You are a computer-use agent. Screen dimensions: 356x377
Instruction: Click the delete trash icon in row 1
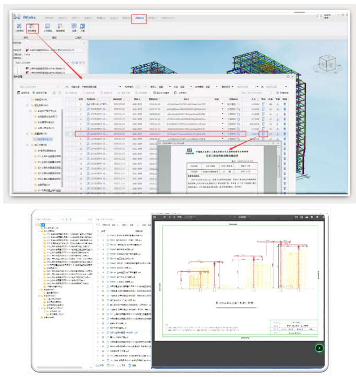[284, 104]
